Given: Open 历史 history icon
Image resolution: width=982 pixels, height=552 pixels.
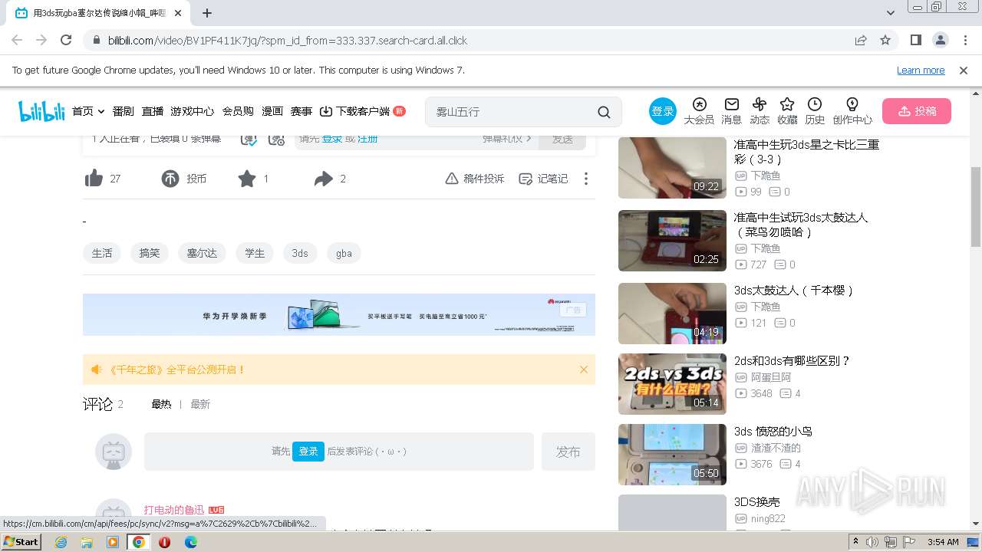Looking at the screenshot, I should (815, 111).
